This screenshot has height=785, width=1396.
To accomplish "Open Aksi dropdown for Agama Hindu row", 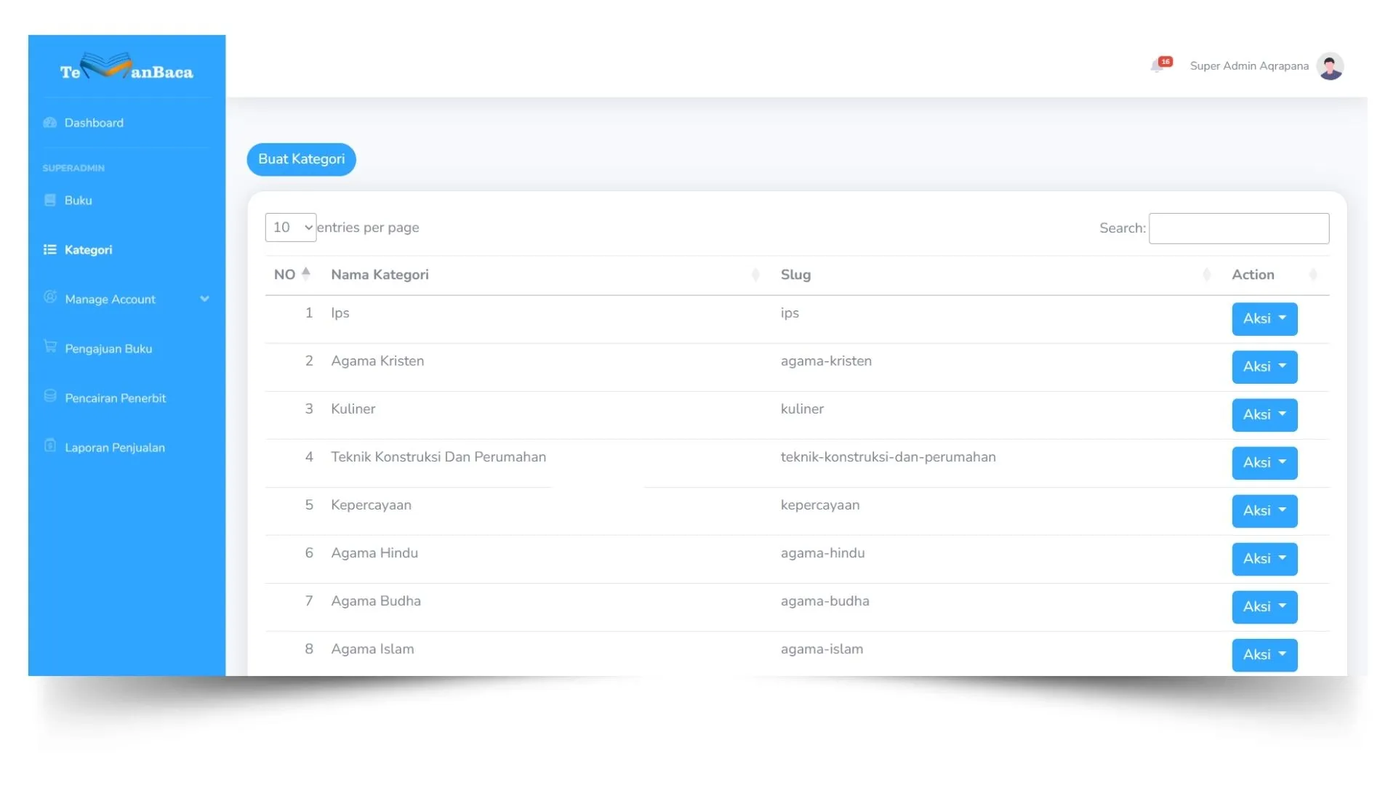I will tap(1264, 559).
